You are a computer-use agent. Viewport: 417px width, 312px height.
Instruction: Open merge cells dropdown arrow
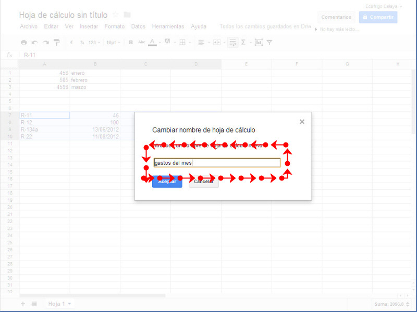click(225, 43)
